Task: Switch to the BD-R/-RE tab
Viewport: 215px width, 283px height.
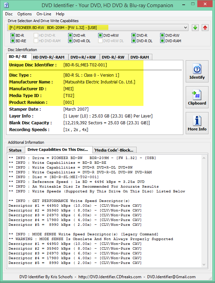Action: [x=19, y=57]
